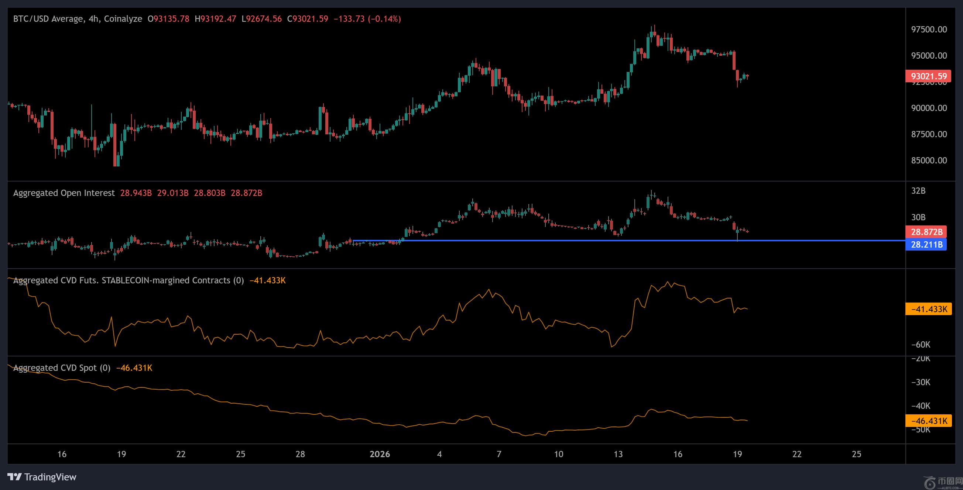The height and width of the screenshot is (490, 963).
Task: Click the red 93021.59 current price tag
Action: click(x=929, y=76)
